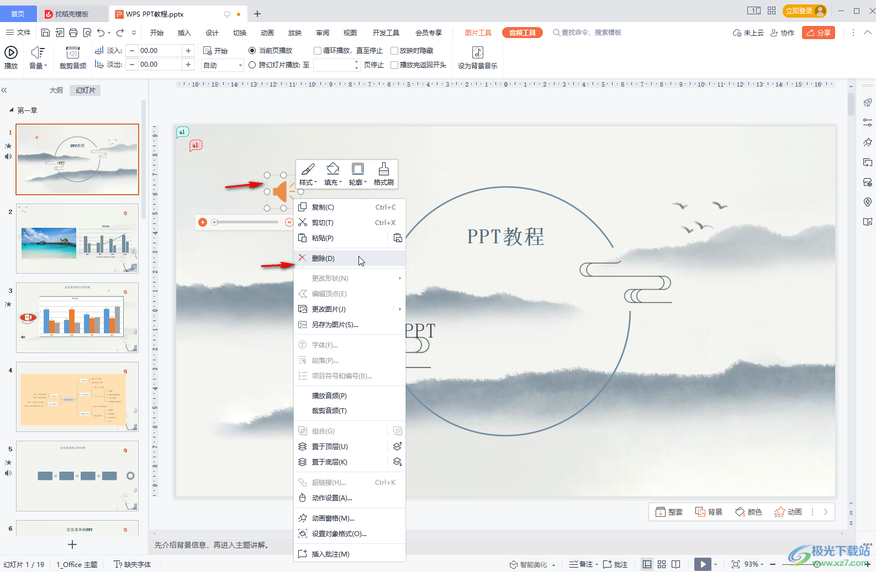Collapse the ribbon with the chevron
876x572 pixels.
pyautogui.click(x=868, y=33)
